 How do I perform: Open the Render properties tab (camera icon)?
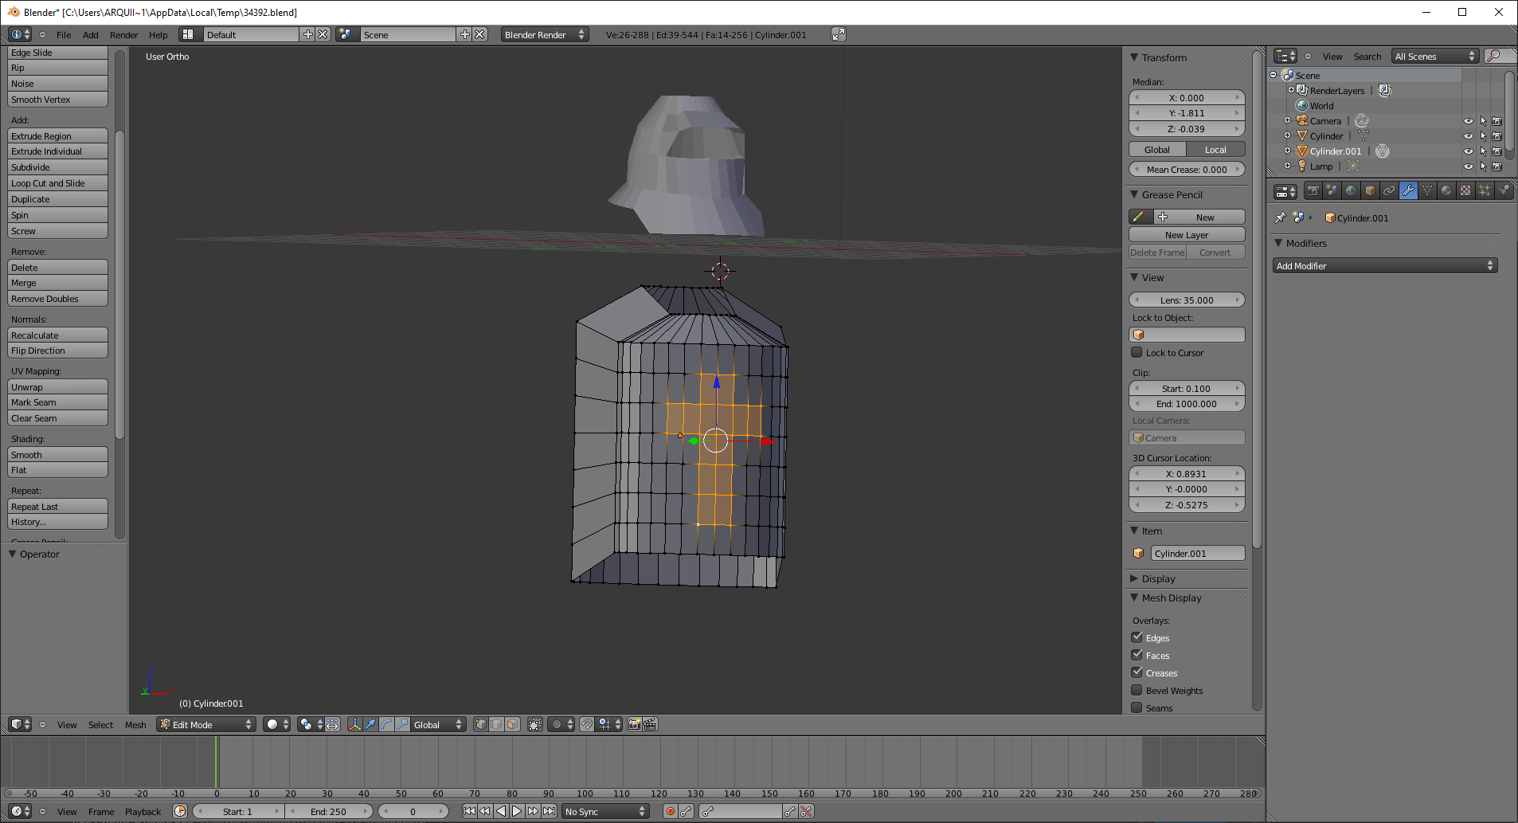coord(1313,190)
